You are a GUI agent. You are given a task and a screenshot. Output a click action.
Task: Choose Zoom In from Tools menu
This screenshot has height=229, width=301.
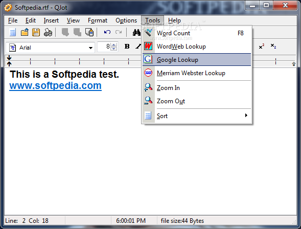pyautogui.click(x=197, y=88)
